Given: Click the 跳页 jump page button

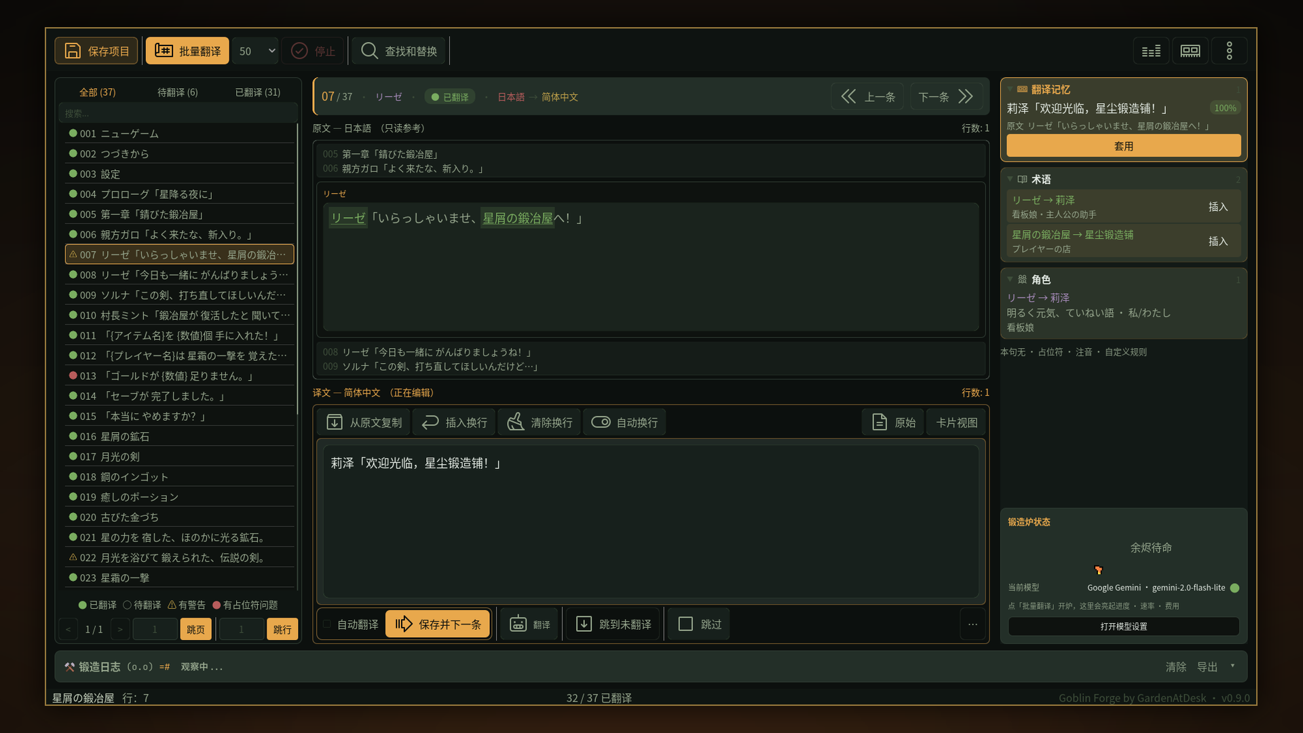Looking at the screenshot, I should click(x=196, y=629).
